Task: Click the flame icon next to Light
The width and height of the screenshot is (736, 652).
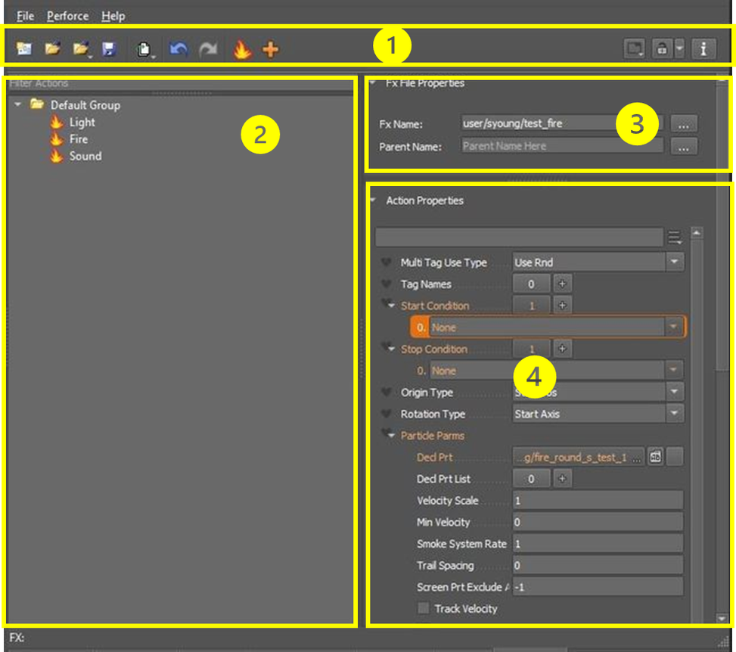Action: point(56,122)
